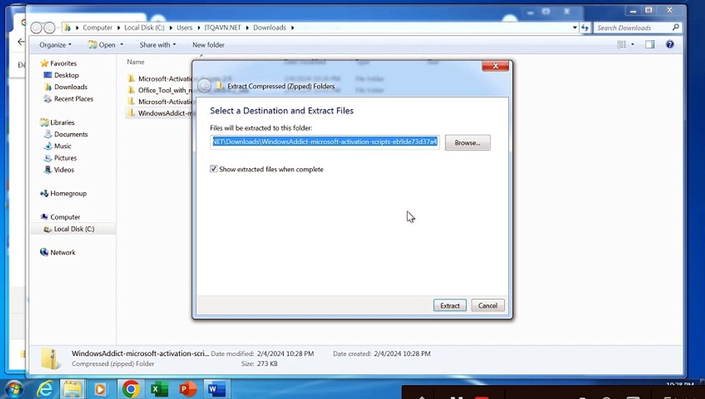
Task: Launch Internet Explorer from taskbar
Action: pyautogui.click(x=44, y=389)
